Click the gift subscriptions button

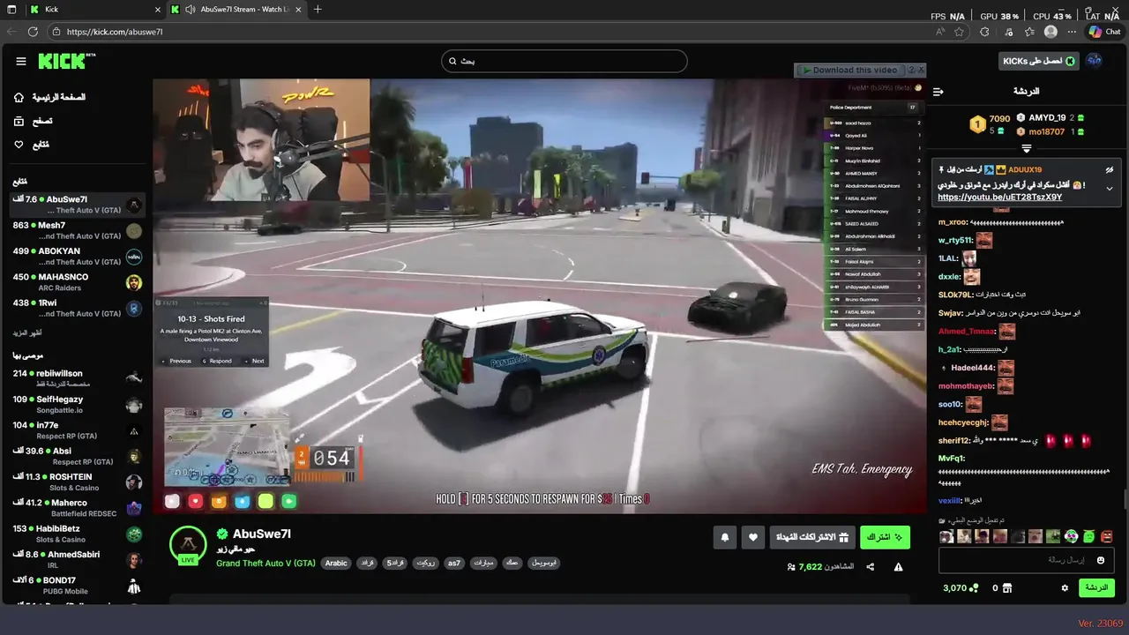click(x=811, y=537)
